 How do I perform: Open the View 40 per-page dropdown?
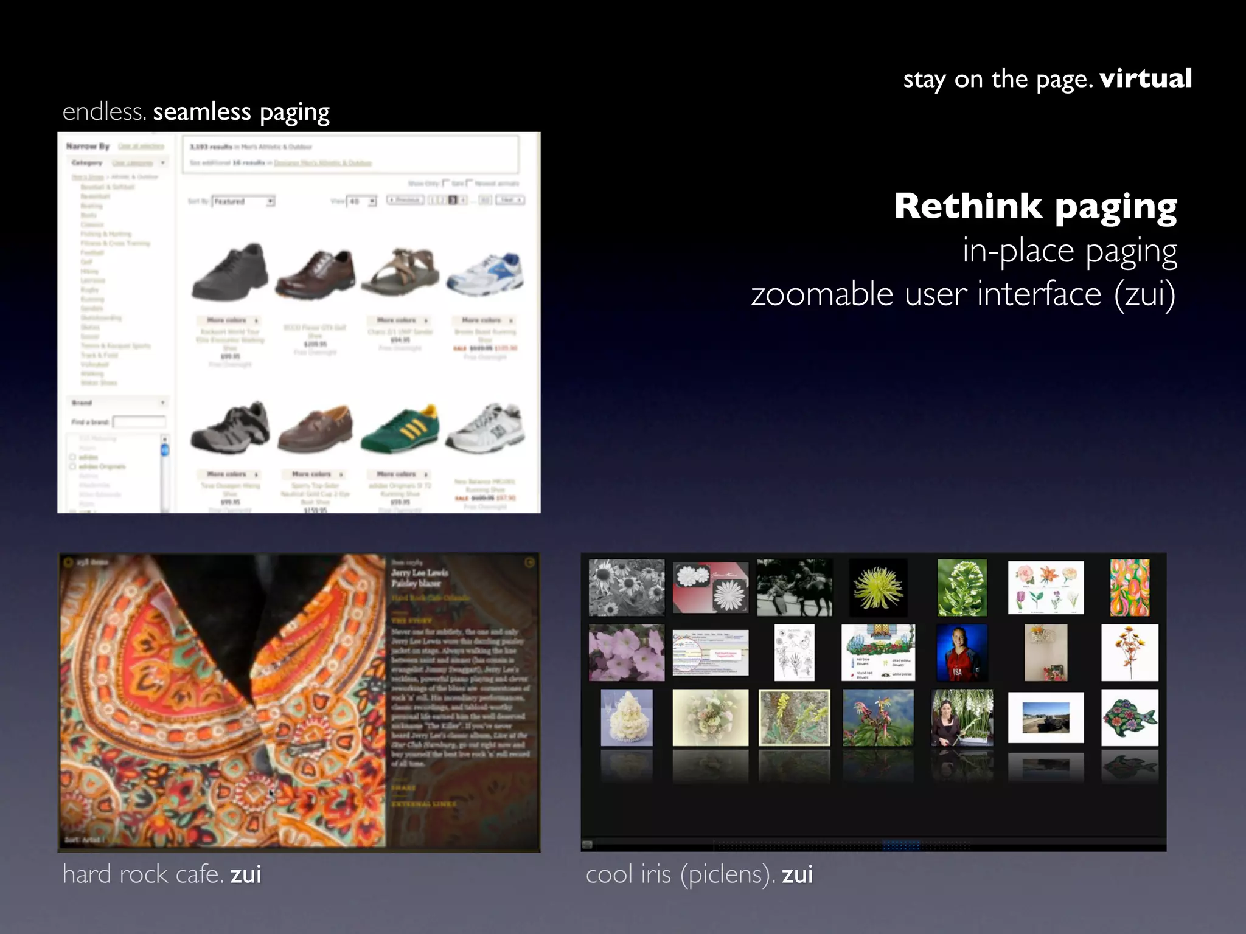(x=361, y=201)
